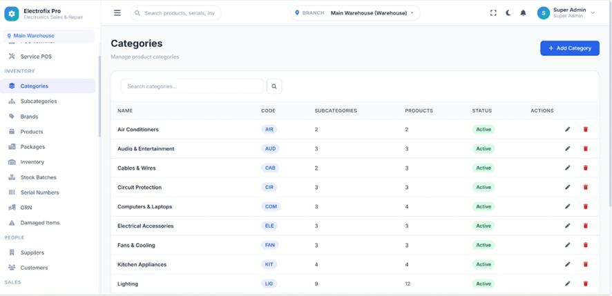Click the SUBCATEGORIES column header
This screenshot has height=296, width=612.
pos(336,111)
